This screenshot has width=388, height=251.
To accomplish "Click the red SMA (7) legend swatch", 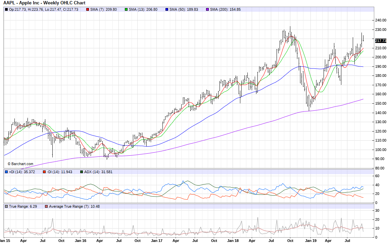I will [x=88, y=9].
